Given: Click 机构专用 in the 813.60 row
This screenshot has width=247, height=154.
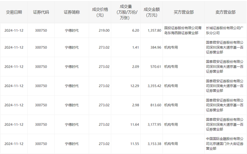Looking at the screenshot, I should pos(171,105).
